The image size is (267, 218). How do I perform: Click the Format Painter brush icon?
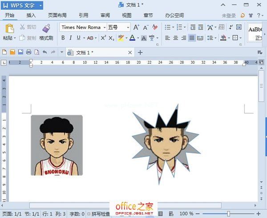[46, 29]
